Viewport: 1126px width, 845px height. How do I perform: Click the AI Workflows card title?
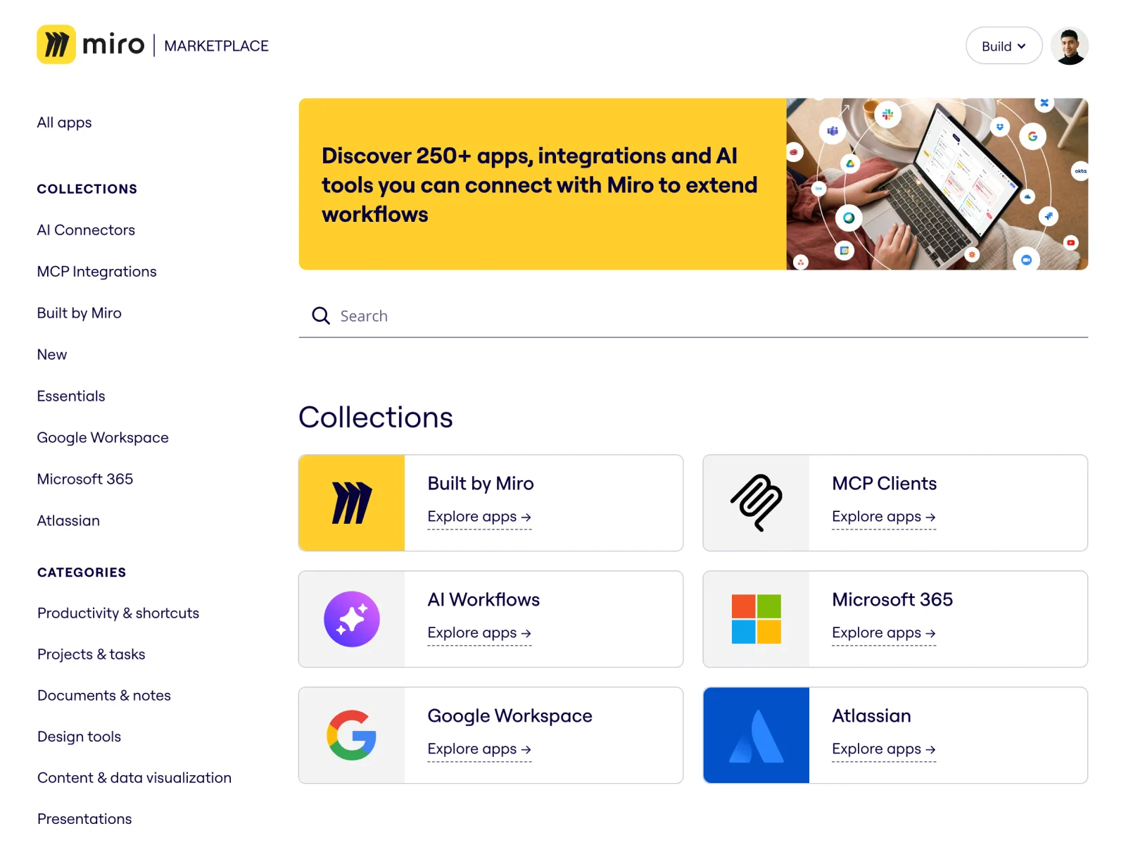coord(483,600)
